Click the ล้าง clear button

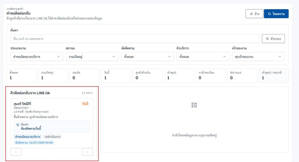254,14
